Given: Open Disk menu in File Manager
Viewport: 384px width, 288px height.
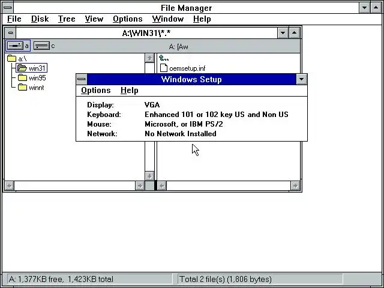Looking at the screenshot, I should click(x=40, y=19).
